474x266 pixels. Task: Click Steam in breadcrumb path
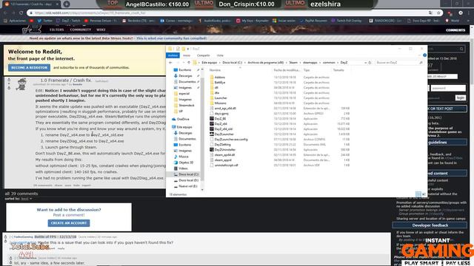[293, 63]
